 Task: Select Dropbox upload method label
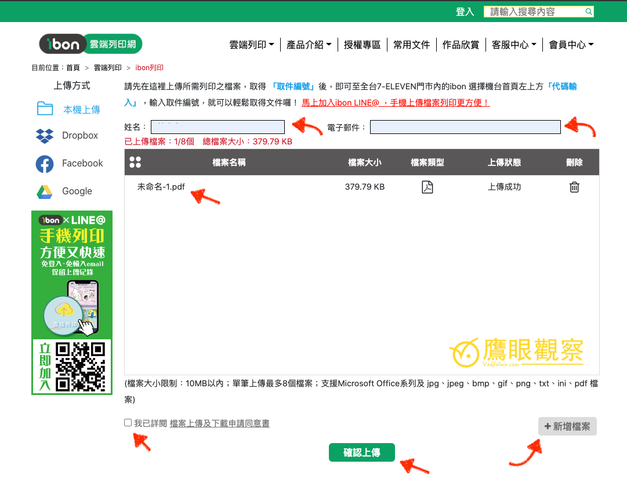(80, 136)
